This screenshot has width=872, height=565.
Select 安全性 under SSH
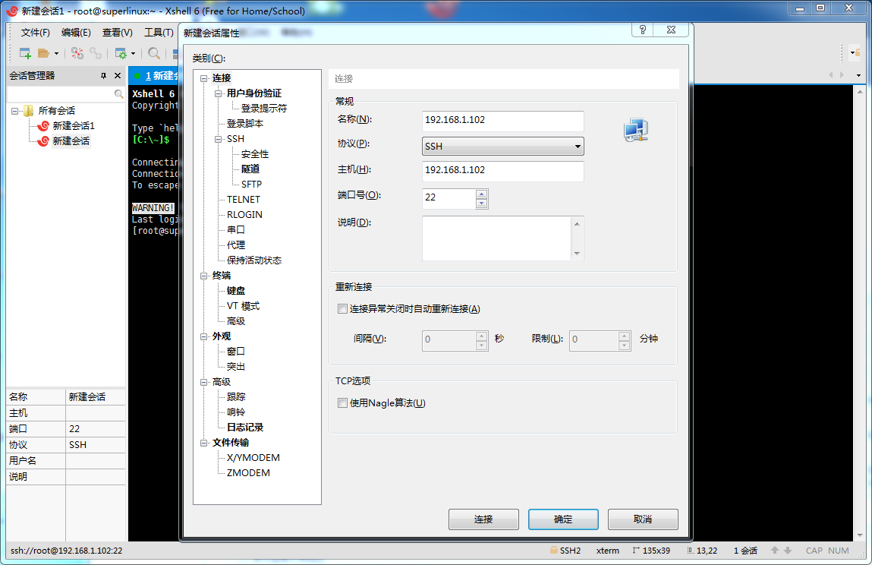pyautogui.click(x=255, y=154)
